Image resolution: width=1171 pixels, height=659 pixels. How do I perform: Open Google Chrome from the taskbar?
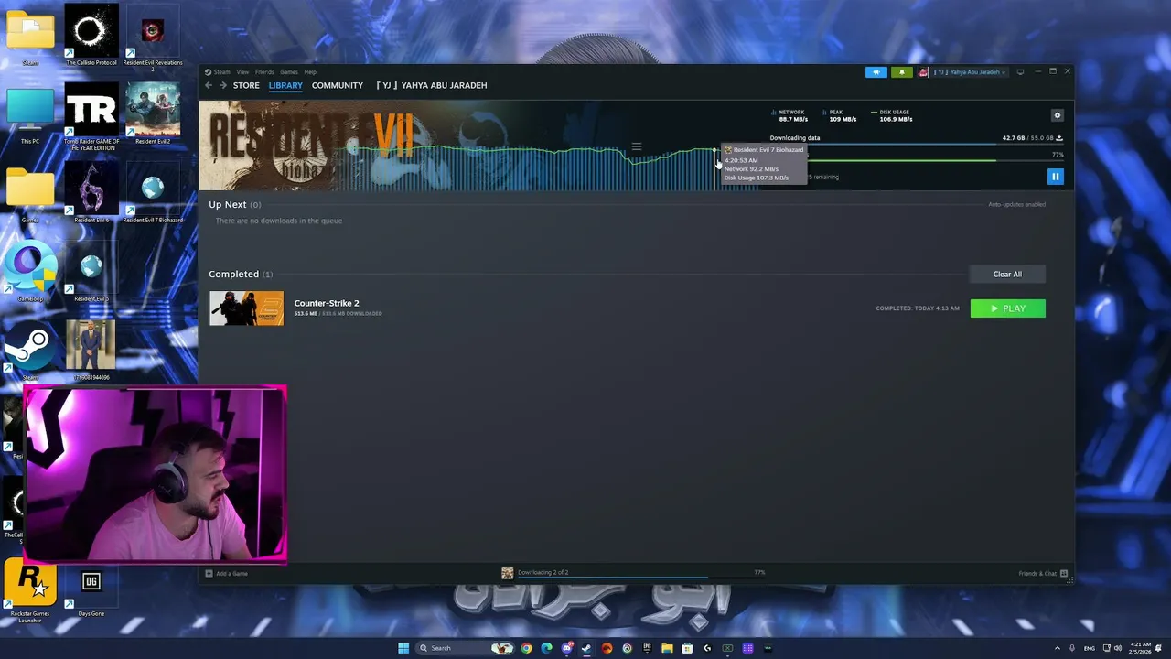pyautogui.click(x=526, y=648)
